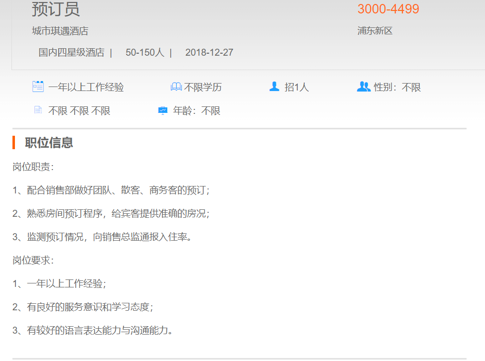Click the document icon beside 不限 不限 不限
The width and height of the screenshot is (485, 361).
38,110
